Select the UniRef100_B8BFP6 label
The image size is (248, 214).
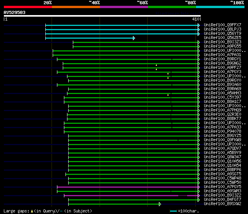click(x=222, y=170)
